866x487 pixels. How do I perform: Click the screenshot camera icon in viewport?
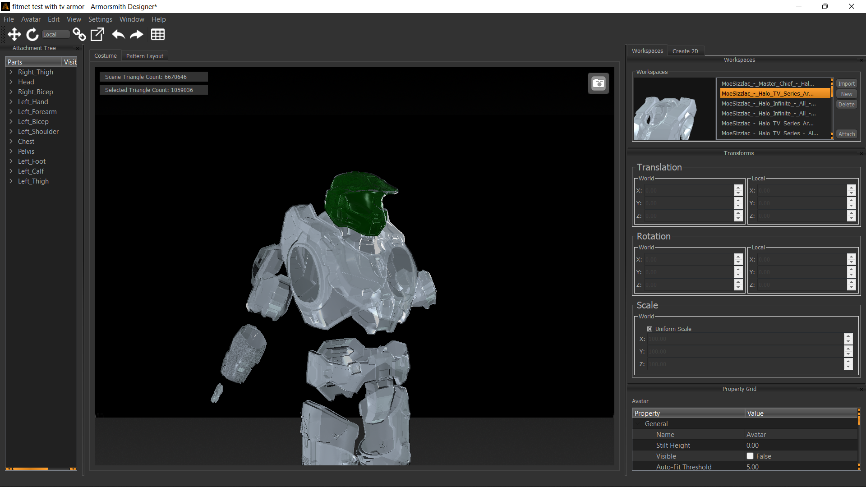(598, 83)
